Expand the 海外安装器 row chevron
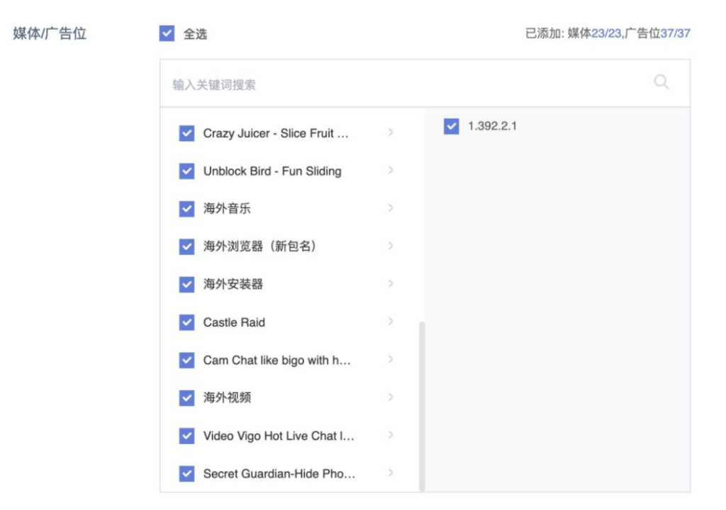The height and width of the screenshot is (510, 726). pyautogui.click(x=391, y=284)
